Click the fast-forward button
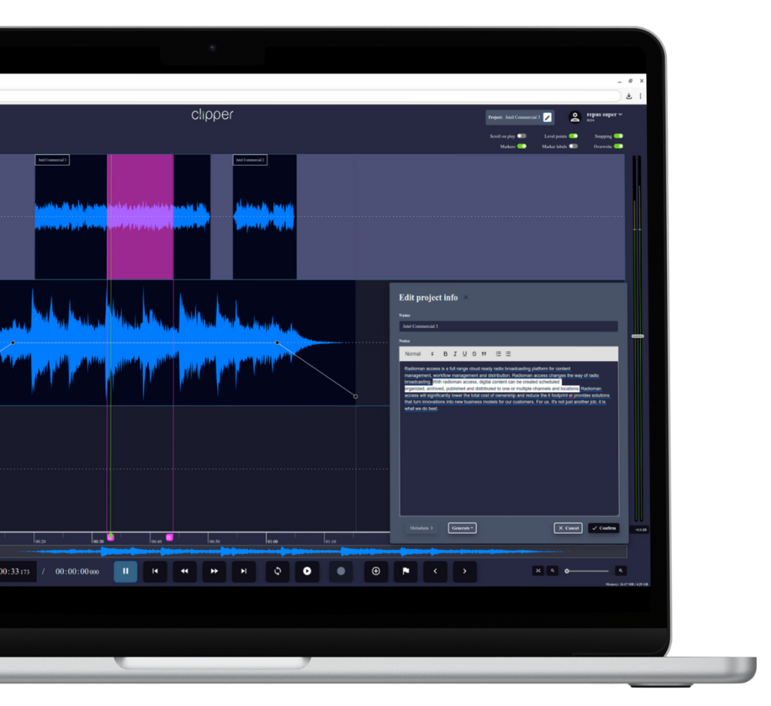Screen dimensions: 771x706 [214, 571]
